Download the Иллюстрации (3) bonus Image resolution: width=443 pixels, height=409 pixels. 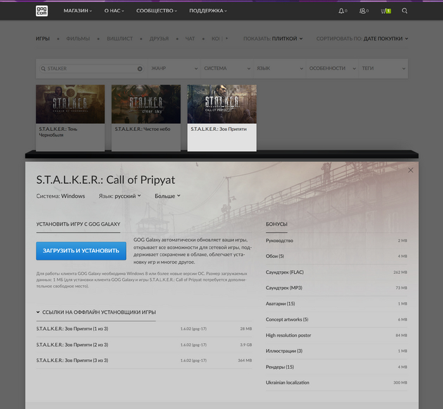click(337, 351)
